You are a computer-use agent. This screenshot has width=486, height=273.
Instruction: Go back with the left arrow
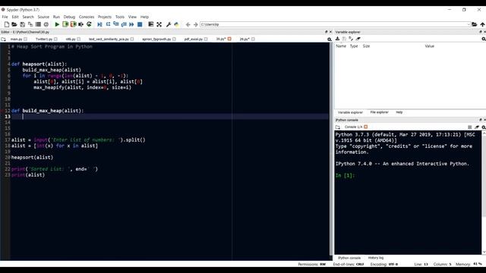[188, 24]
